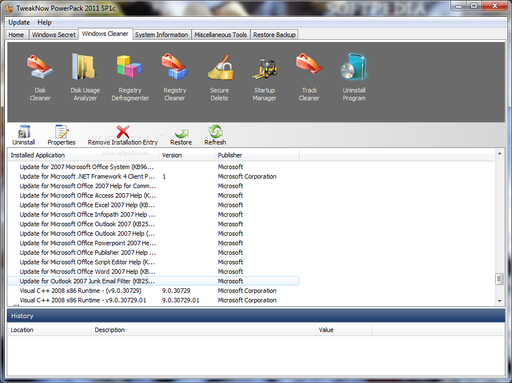Click version cell 9.0.30729.01
Image resolution: width=512 pixels, height=383 pixels.
click(180, 300)
